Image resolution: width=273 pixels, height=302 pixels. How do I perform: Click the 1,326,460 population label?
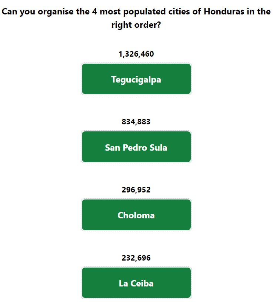click(x=136, y=54)
